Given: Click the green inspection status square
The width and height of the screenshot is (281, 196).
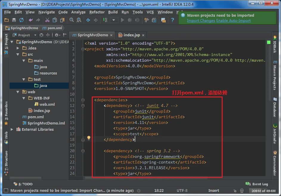Looking at the screenshot, I should click(x=269, y=42).
